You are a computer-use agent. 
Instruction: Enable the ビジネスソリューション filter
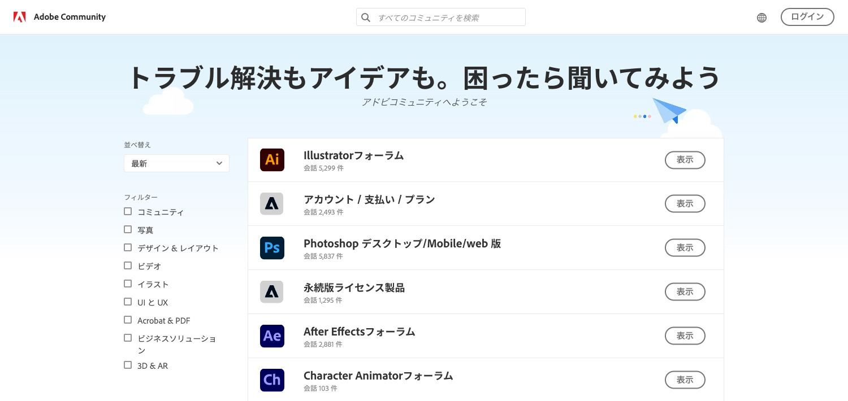pyautogui.click(x=128, y=338)
